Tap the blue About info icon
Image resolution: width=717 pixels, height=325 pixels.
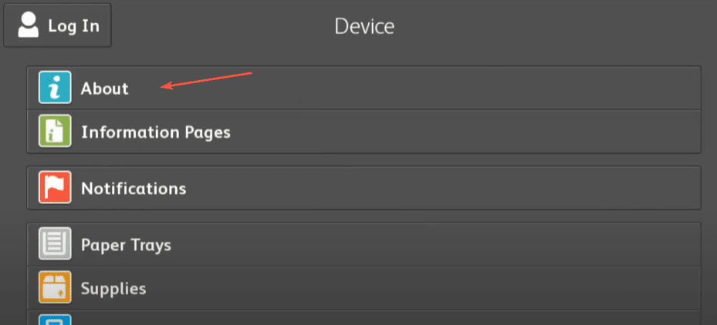click(55, 88)
